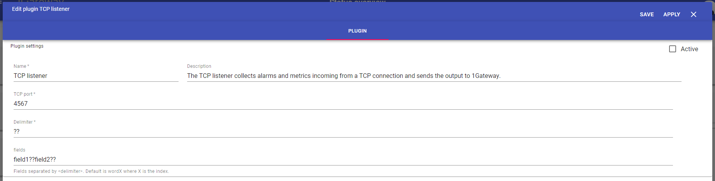715x181 pixels.
Task: Click the Active label text
Action: (689, 49)
